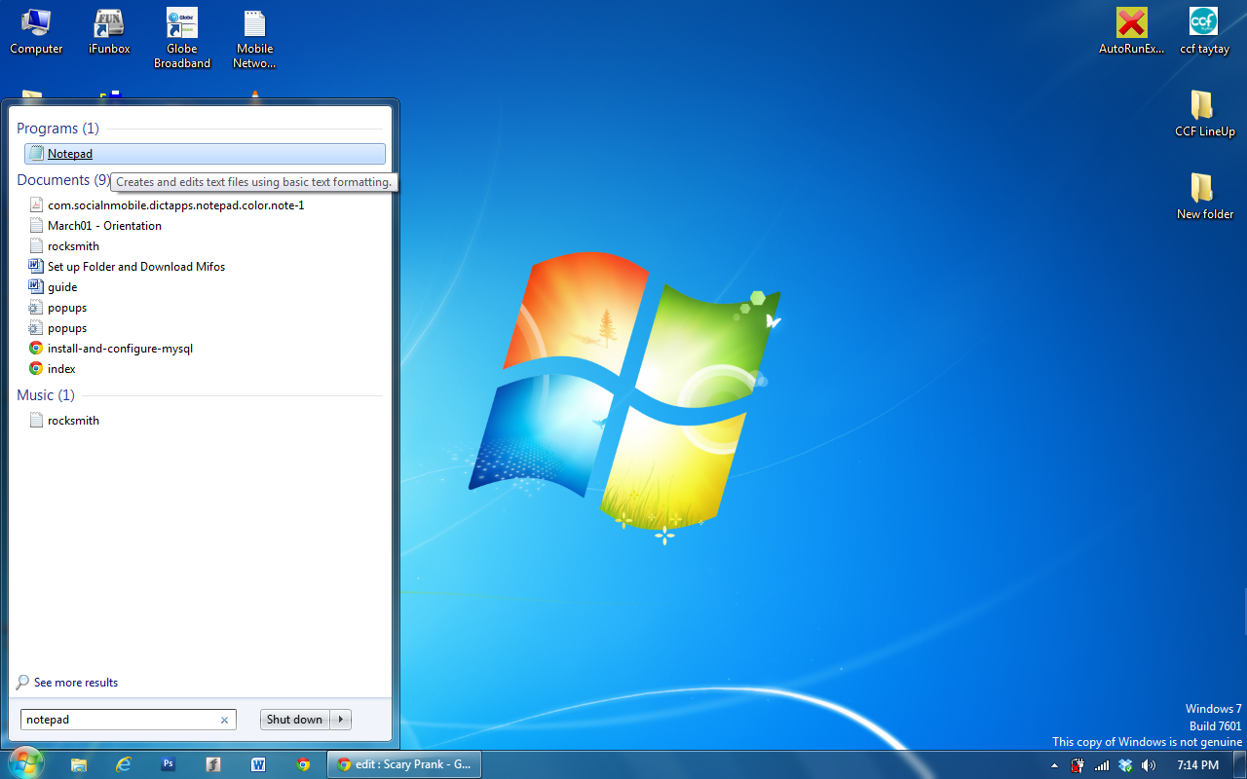Click the Documents (9) group header
Viewport: 1247px width, 779px height.
pos(63,180)
